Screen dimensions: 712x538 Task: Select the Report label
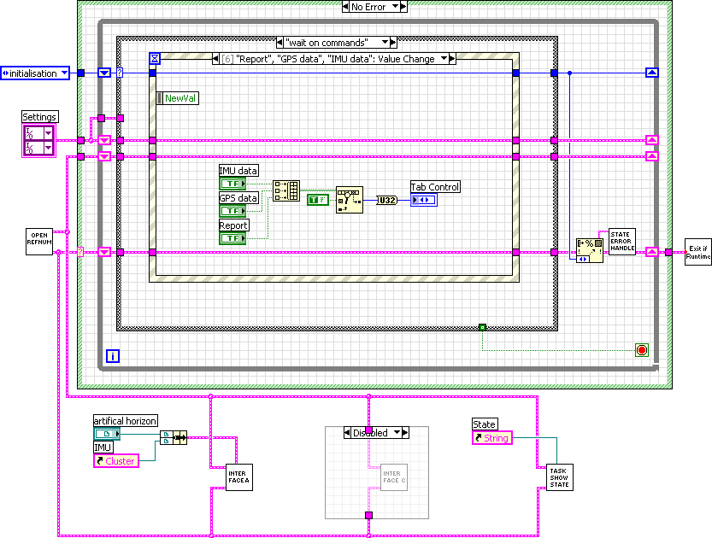233,225
